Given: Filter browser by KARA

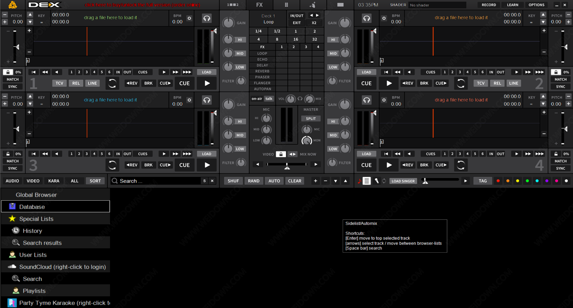Looking at the screenshot, I should 54,181.
